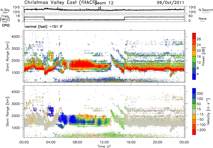Viewport: 213px width, 148px height.
Task: Click the end-of-day '00:00' tick label
Action: pyautogui.click(x=184, y=142)
